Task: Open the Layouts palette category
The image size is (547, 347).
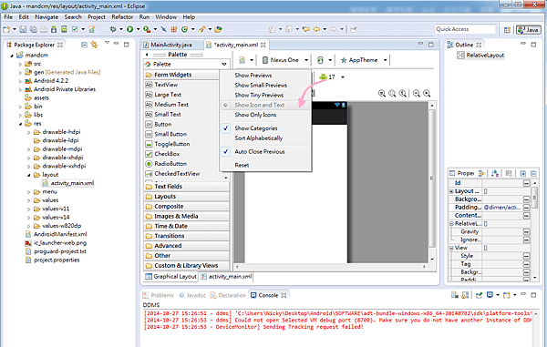Action: [187, 197]
